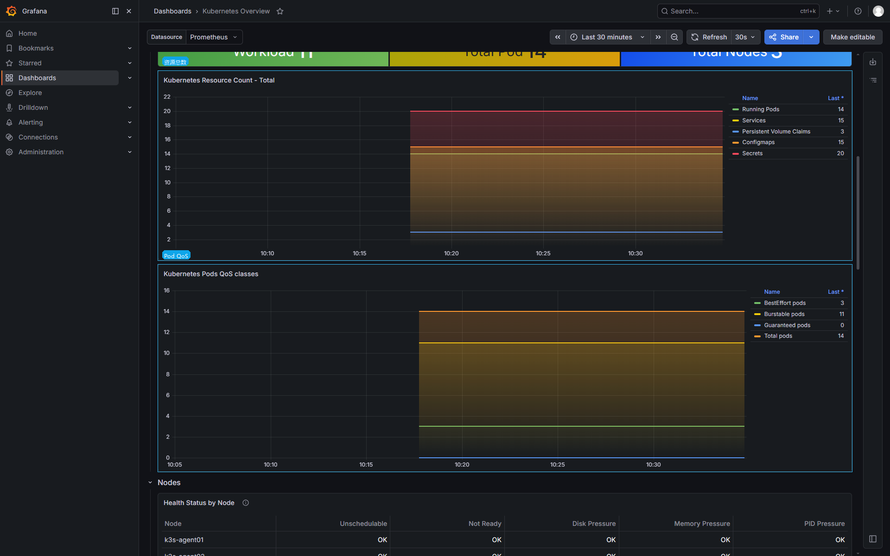Open the outline icon in right rail

coord(873,80)
